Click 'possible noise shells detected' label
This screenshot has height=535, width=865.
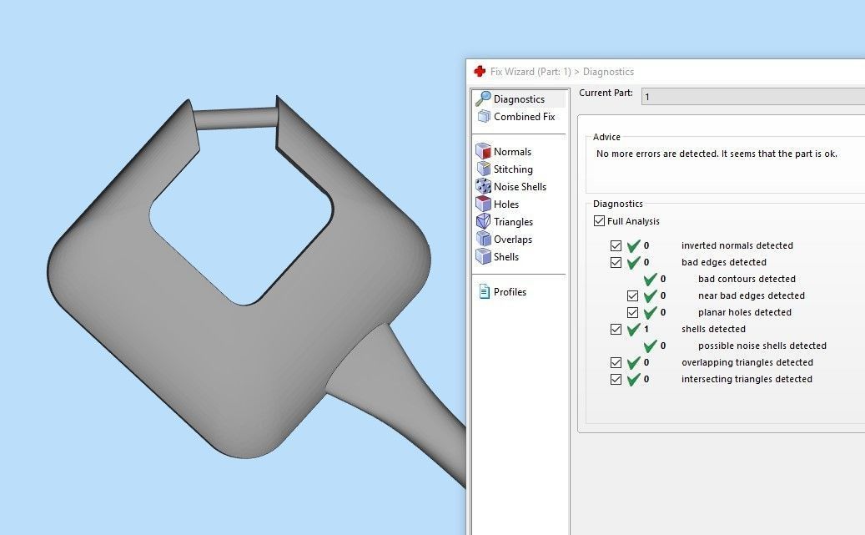click(762, 346)
